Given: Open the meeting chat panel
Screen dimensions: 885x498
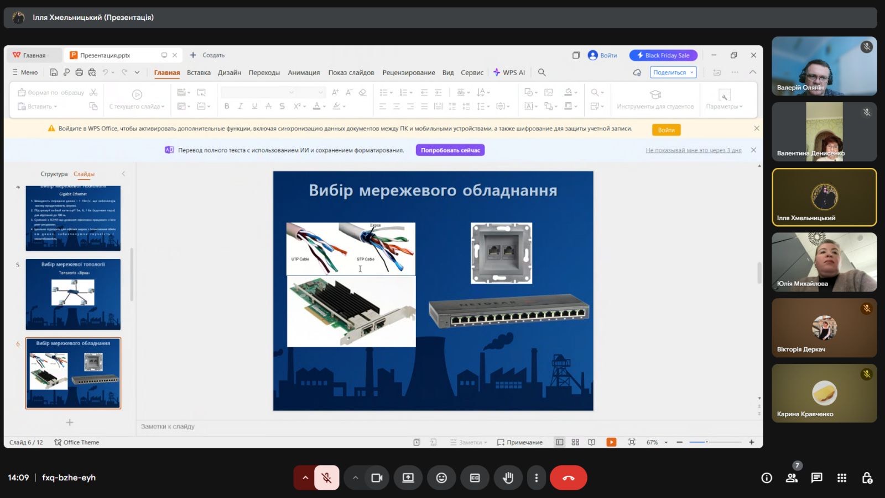Looking at the screenshot, I should [816, 478].
